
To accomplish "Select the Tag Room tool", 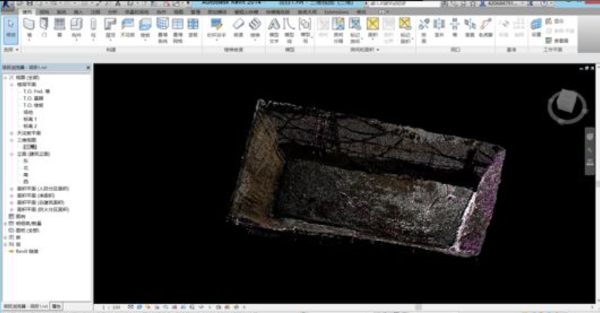I will [x=355, y=30].
